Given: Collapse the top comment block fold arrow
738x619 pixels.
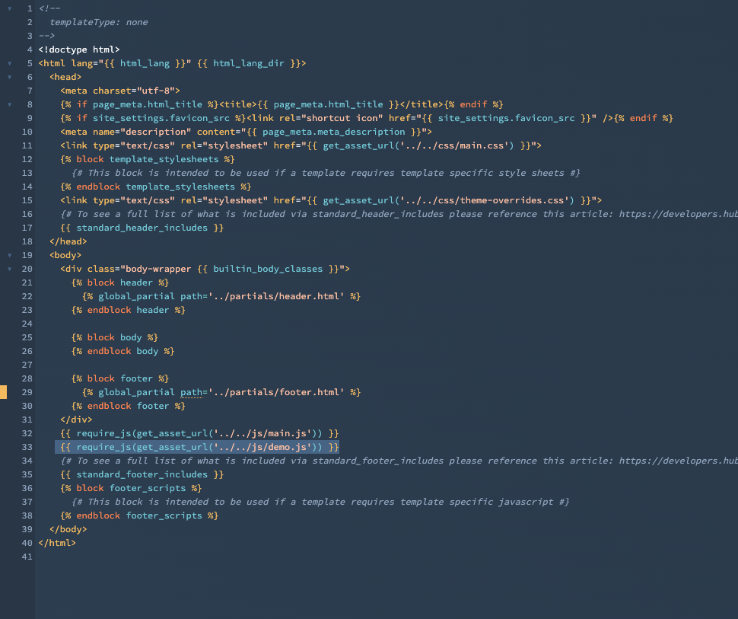Looking at the screenshot, I should tap(8, 8).
